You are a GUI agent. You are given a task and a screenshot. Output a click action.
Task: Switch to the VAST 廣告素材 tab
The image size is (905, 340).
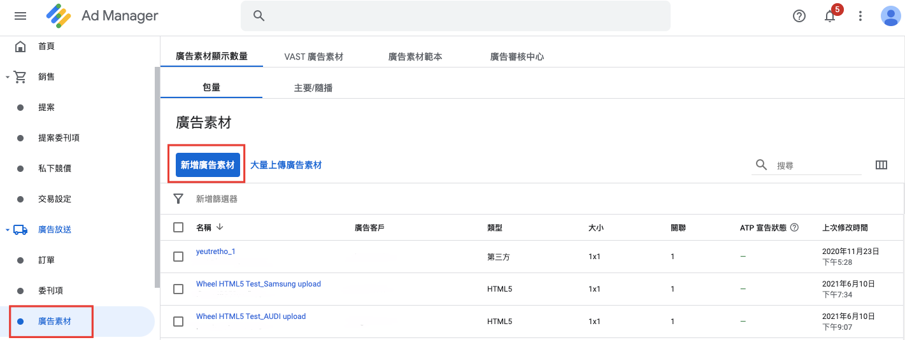(313, 57)
